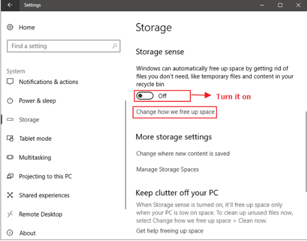Select the Shared experiences icon
The height and width of the screenshot is (241, 307).
[10, 195]
